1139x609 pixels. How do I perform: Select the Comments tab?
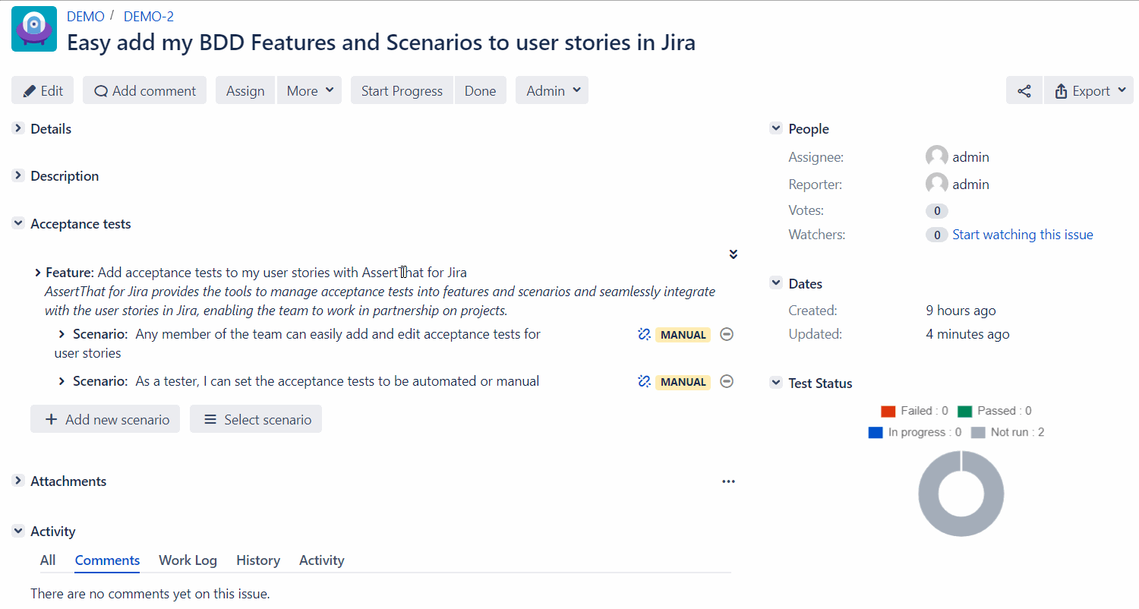[x=107, y=560]
